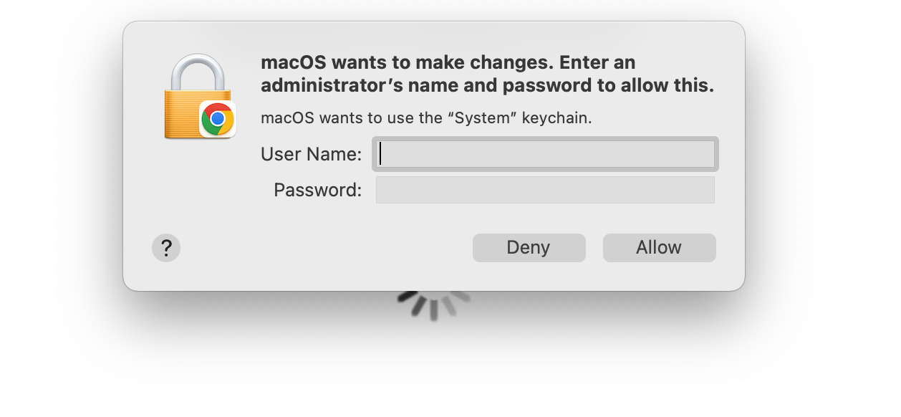The height and width of the screenshot is (417, 901).
Task: Click the loading spinner below the dialog
Action: pyautogui.click(x=434, y=304)
